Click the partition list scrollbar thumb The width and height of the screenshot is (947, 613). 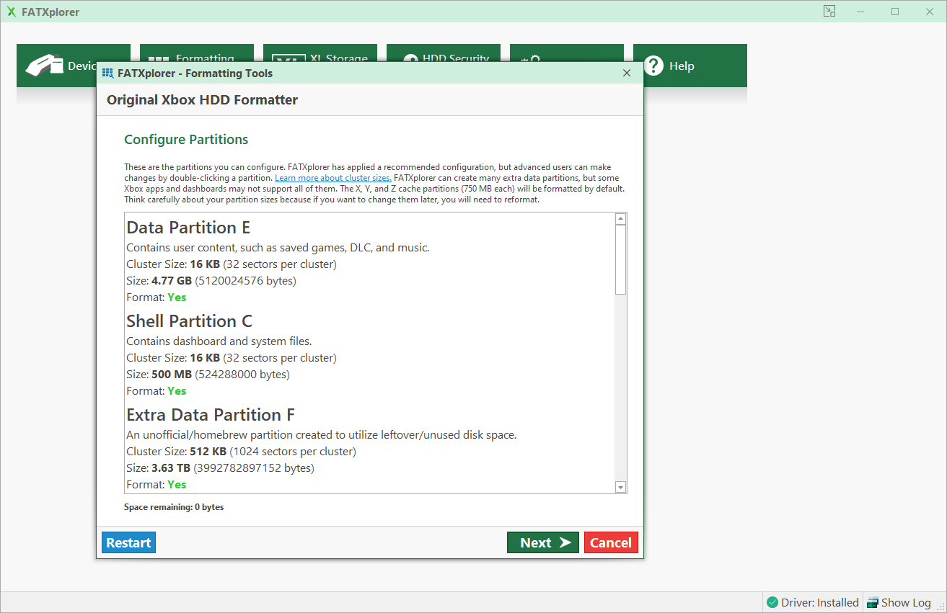point(620,259)
